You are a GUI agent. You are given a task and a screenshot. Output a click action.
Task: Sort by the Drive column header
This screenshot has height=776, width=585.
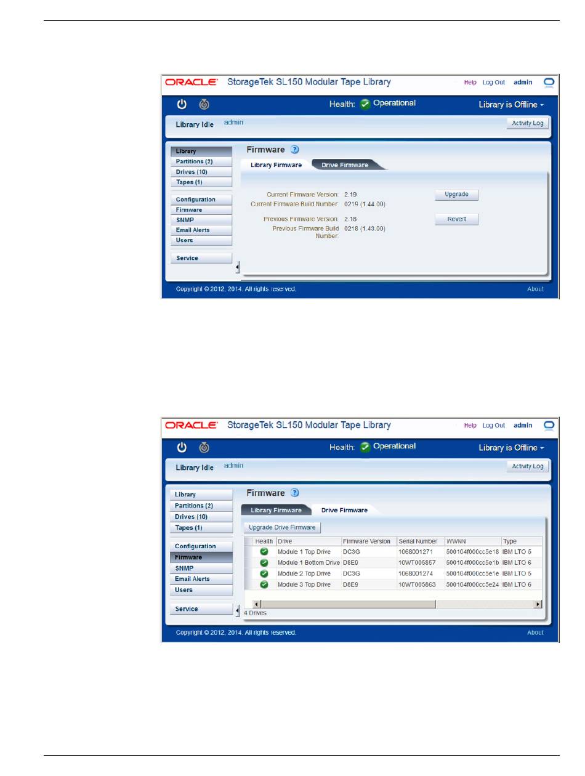coord(309,541)
